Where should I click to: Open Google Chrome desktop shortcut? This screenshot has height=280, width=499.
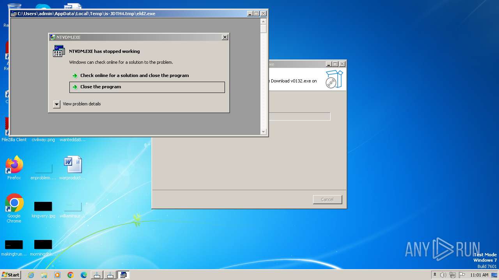coord(14,208)
